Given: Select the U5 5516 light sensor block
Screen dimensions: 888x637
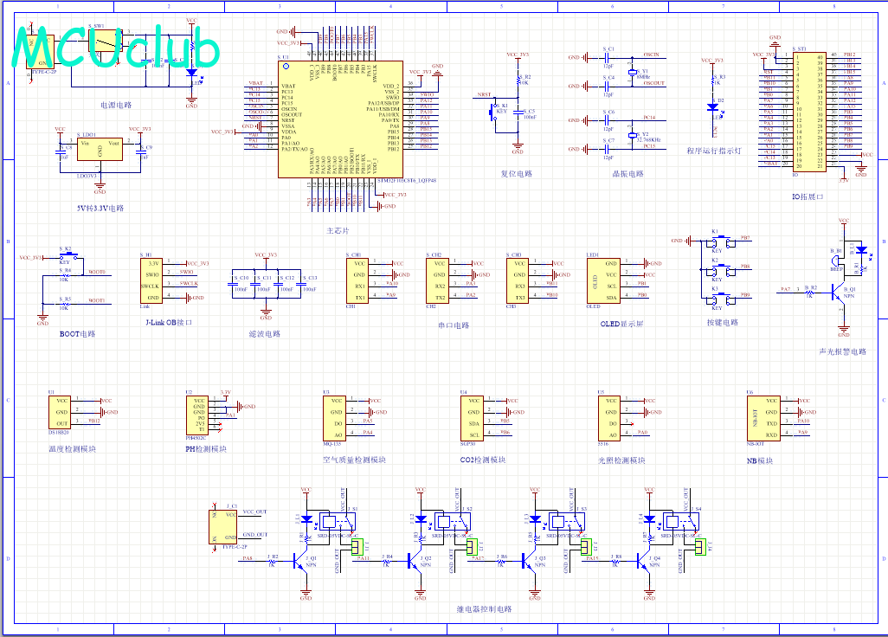Looking at the screenshot, I should click(609, 418).
